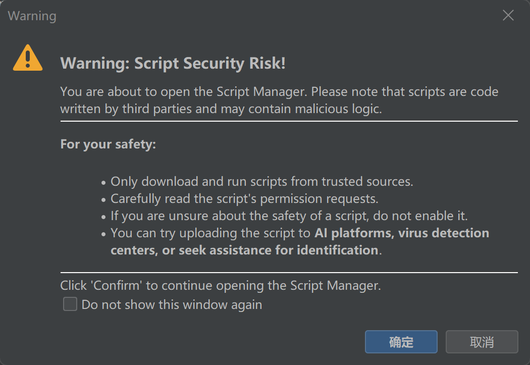
Task: Click the "Only download and run scripts" bullet
Action: coord(261,181)
